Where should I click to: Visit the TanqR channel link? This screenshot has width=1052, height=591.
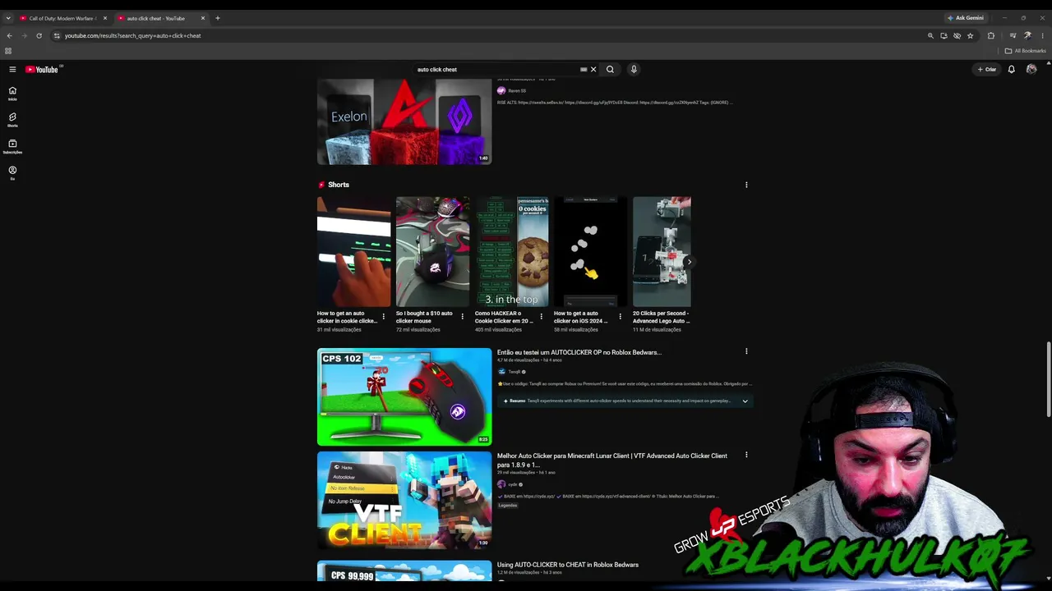(514, 372)
